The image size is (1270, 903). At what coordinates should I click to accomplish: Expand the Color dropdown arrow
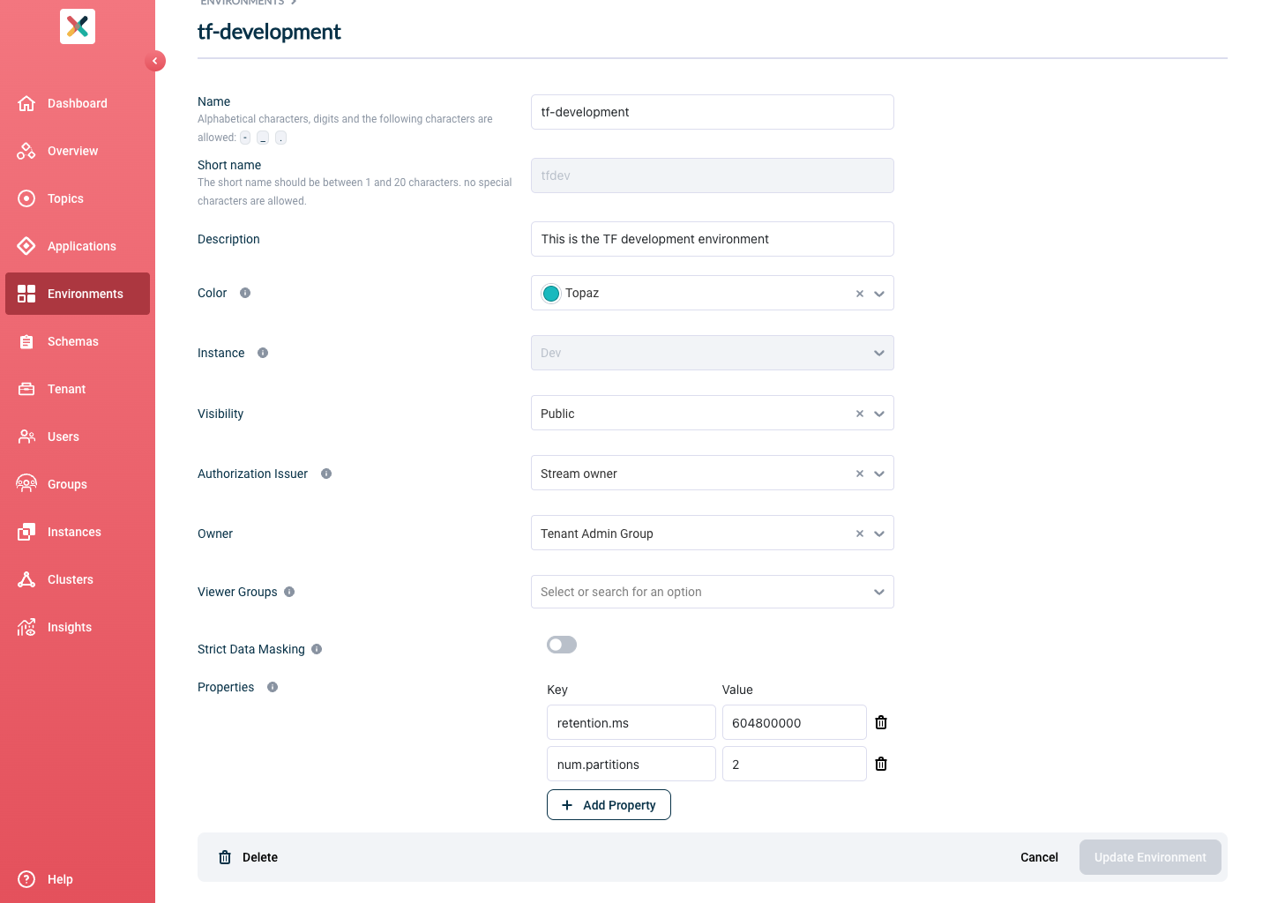(879, 294)
